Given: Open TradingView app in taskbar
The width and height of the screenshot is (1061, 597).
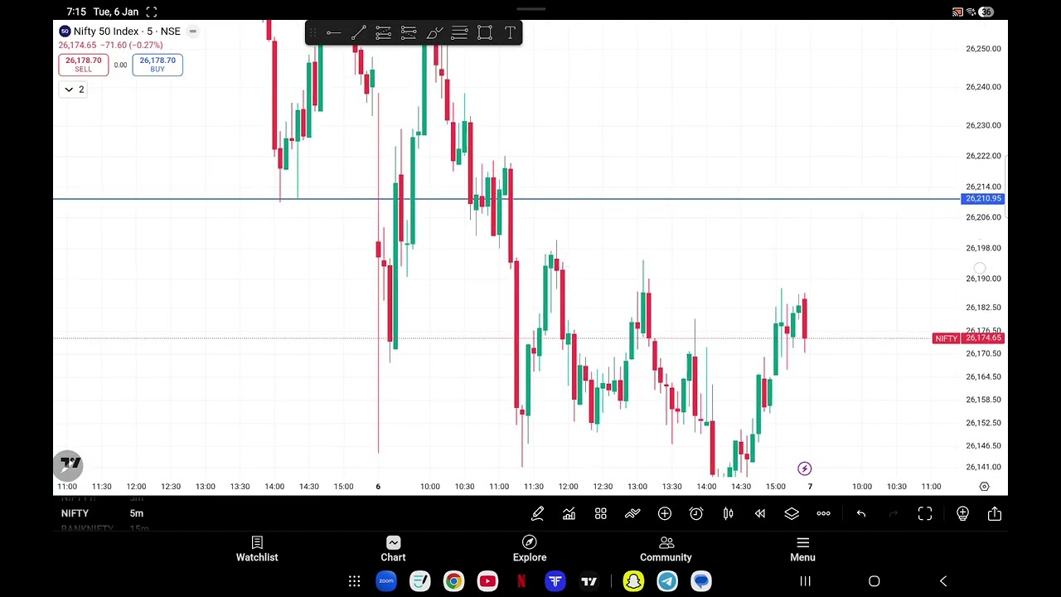Looking at the screenshot, I should [x=589, y=581].
